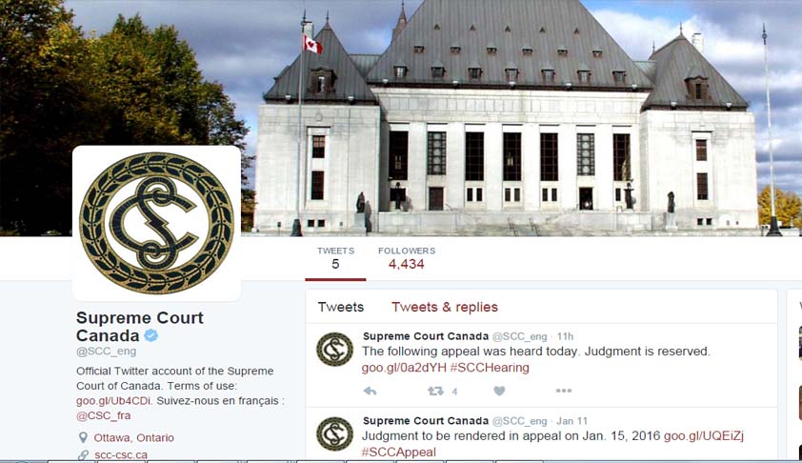Open the Jan 11 tweet's avatar icon
The image size is (802, 463).
pos(334,433)
